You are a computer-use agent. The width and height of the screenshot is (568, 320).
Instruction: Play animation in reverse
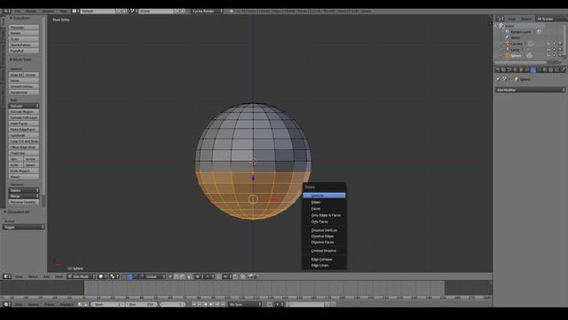205,304
